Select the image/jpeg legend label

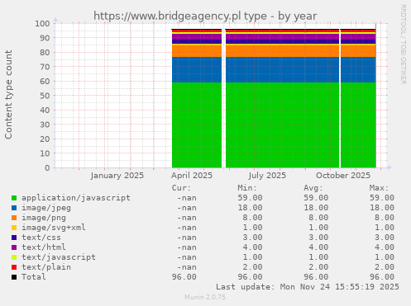pos(46,208)
